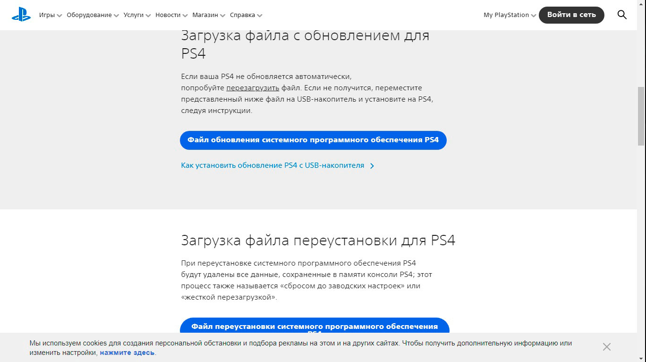
Task: Click нажмите здесь in cookies notice
Action: pyautogui.click(x=127, y=353)
